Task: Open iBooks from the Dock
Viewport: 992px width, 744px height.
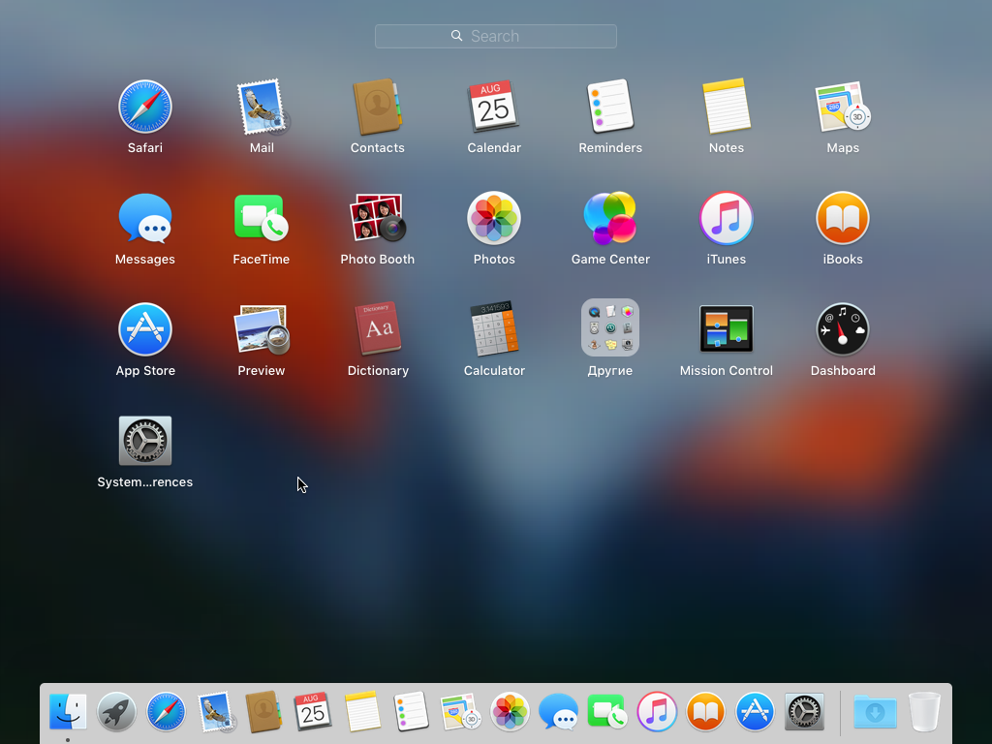Action: click(705, 712)
